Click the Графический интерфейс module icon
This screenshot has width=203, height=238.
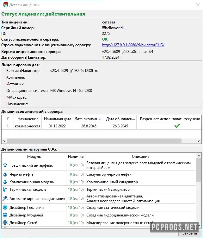[x=5, y=165]
